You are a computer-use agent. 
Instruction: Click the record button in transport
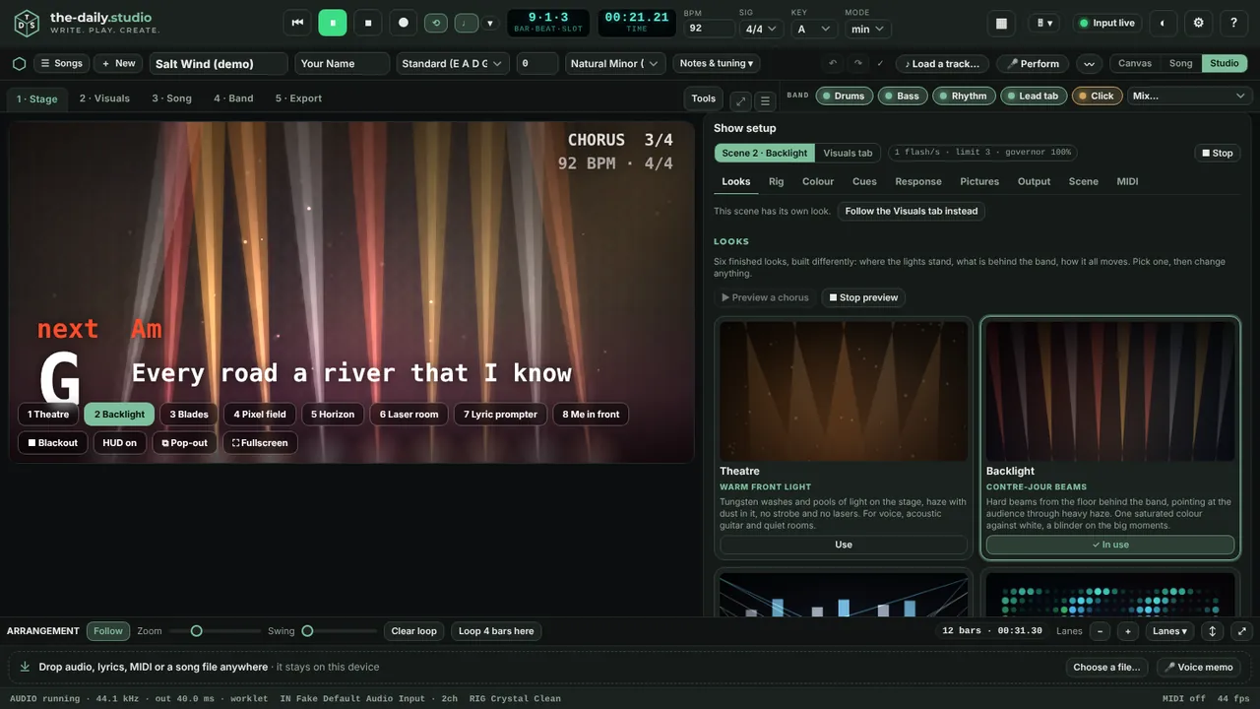point(403,23)
